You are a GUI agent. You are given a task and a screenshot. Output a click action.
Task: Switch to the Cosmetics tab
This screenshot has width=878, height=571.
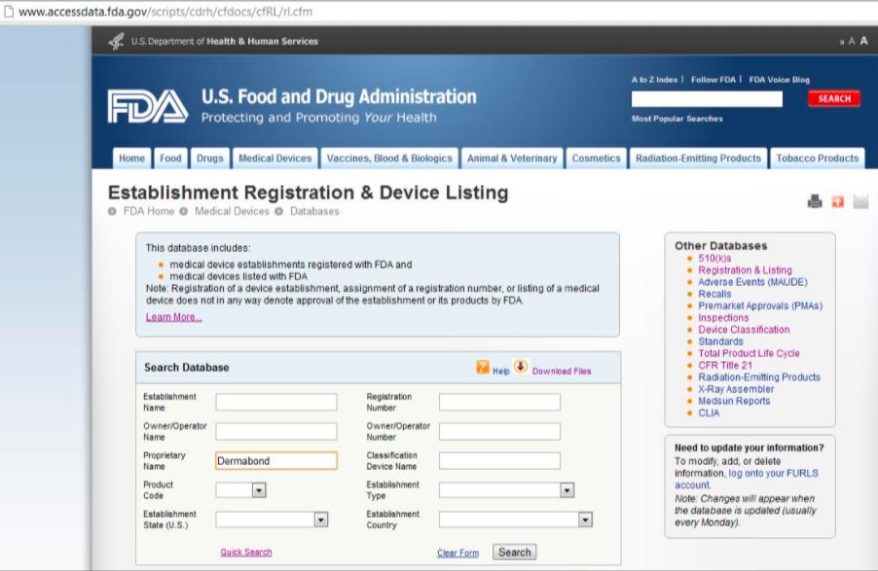coord(596,159)
